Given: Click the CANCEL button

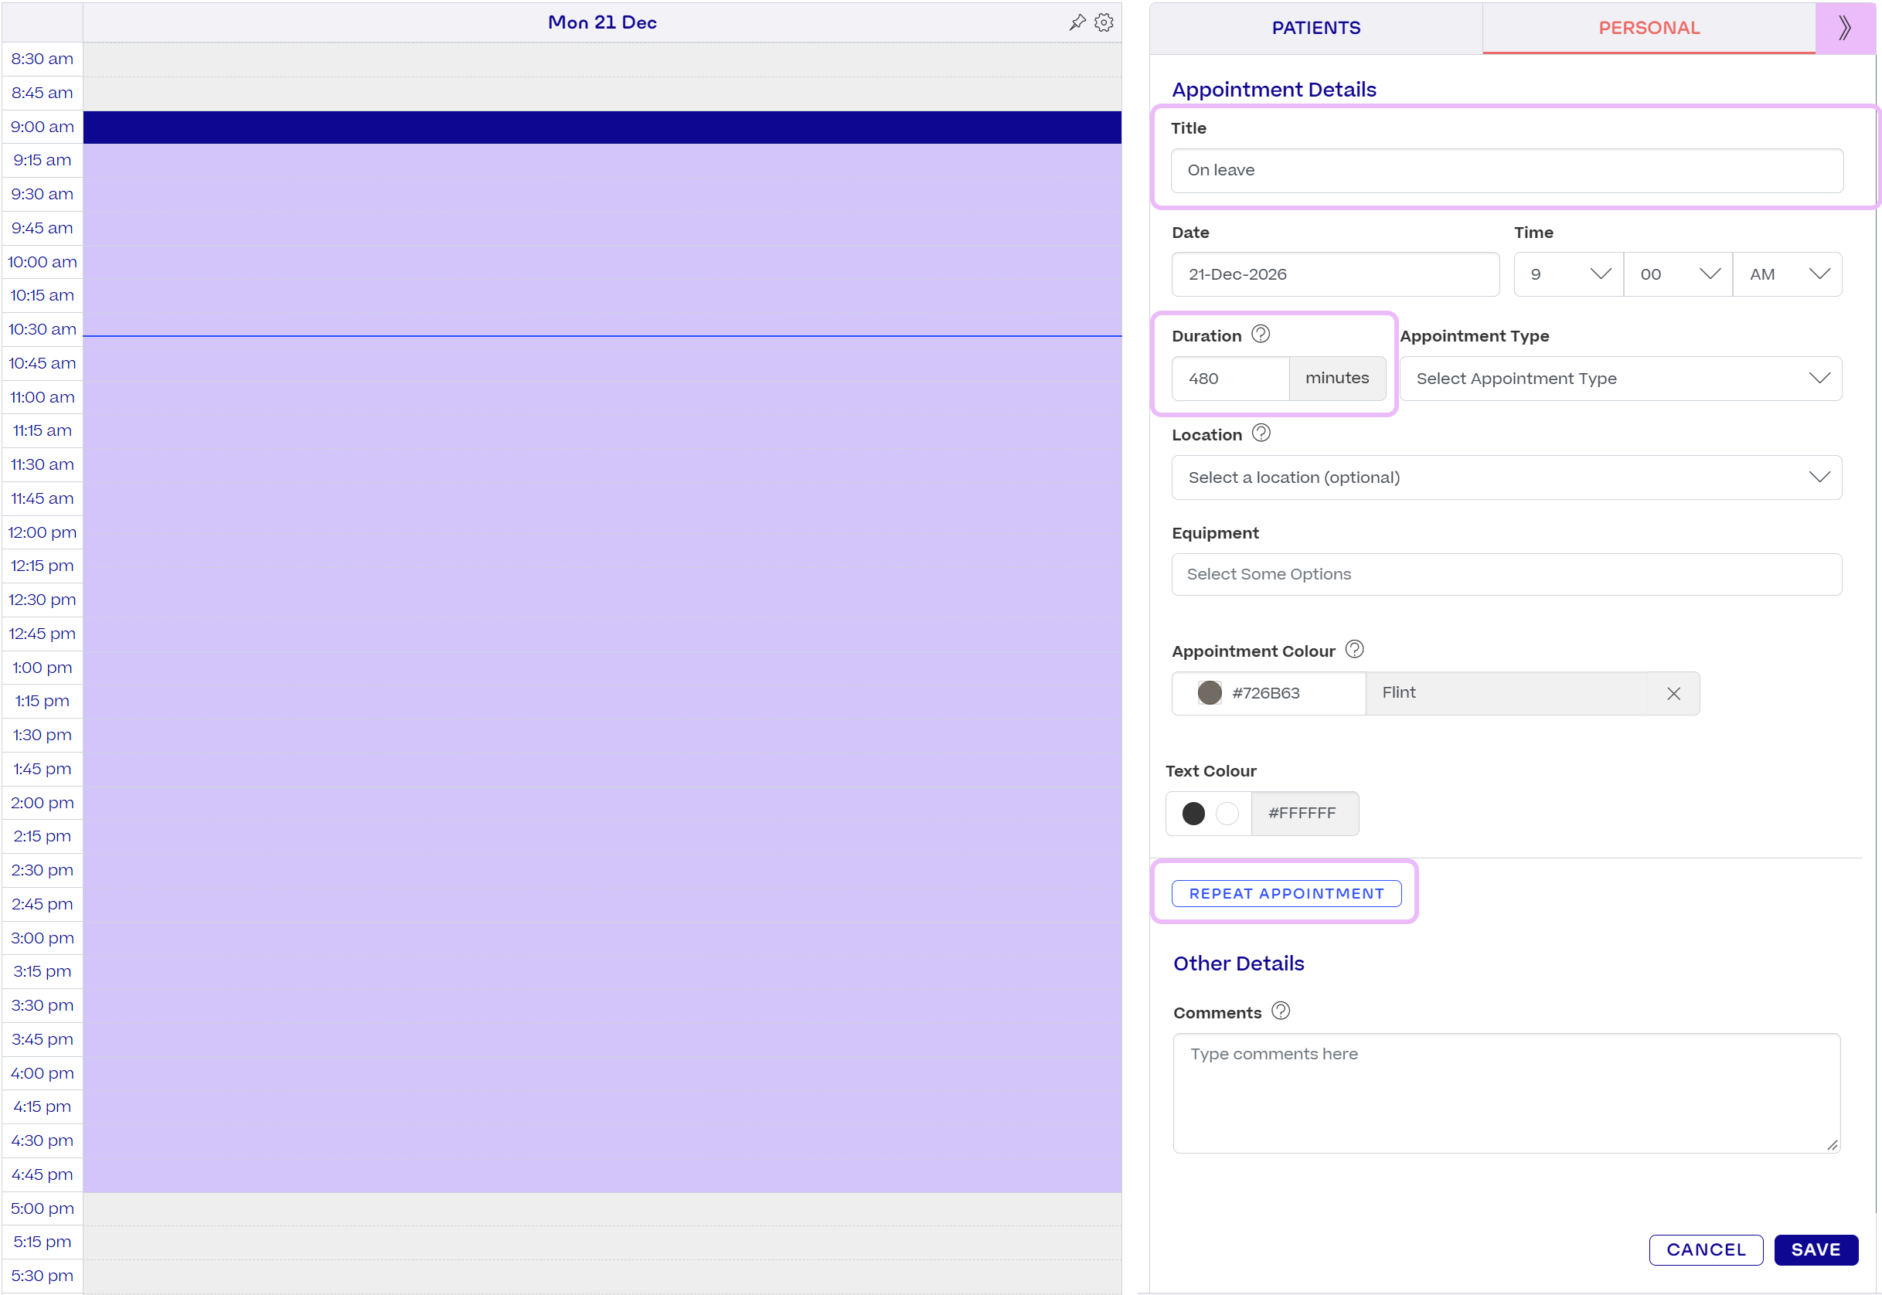Looking at the screenshot, I should coord(1706,1249).
